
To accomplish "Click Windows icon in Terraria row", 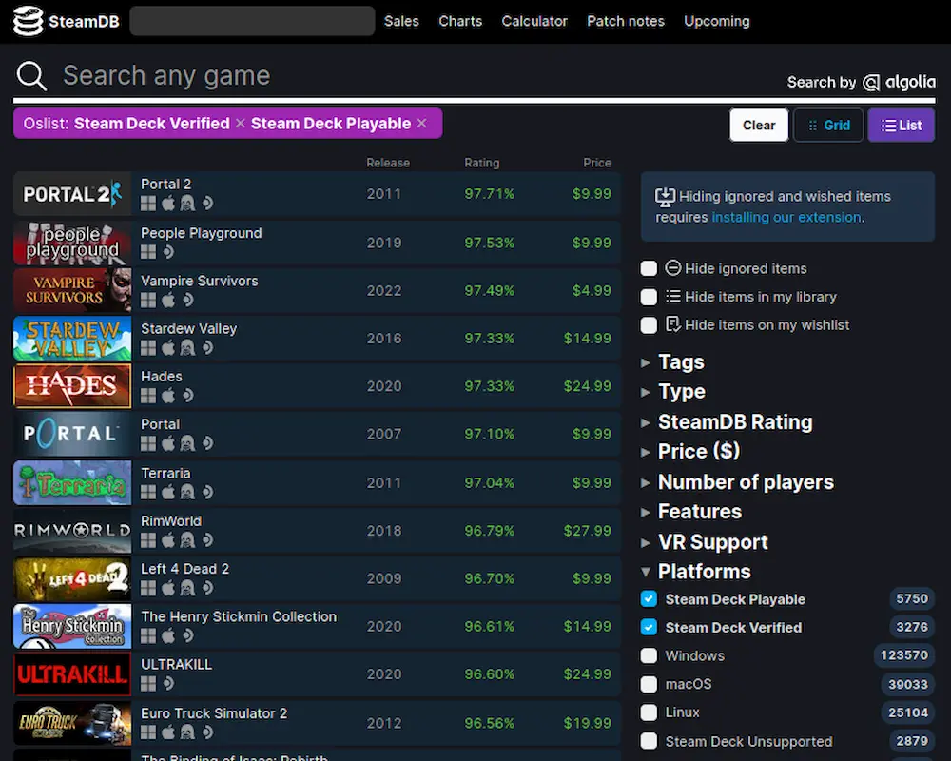I will click(x=148, y=492).
